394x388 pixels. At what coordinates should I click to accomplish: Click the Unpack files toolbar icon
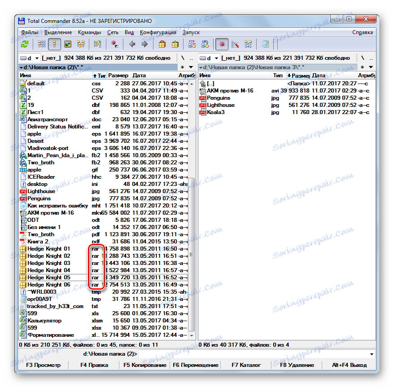pos(175,44)
